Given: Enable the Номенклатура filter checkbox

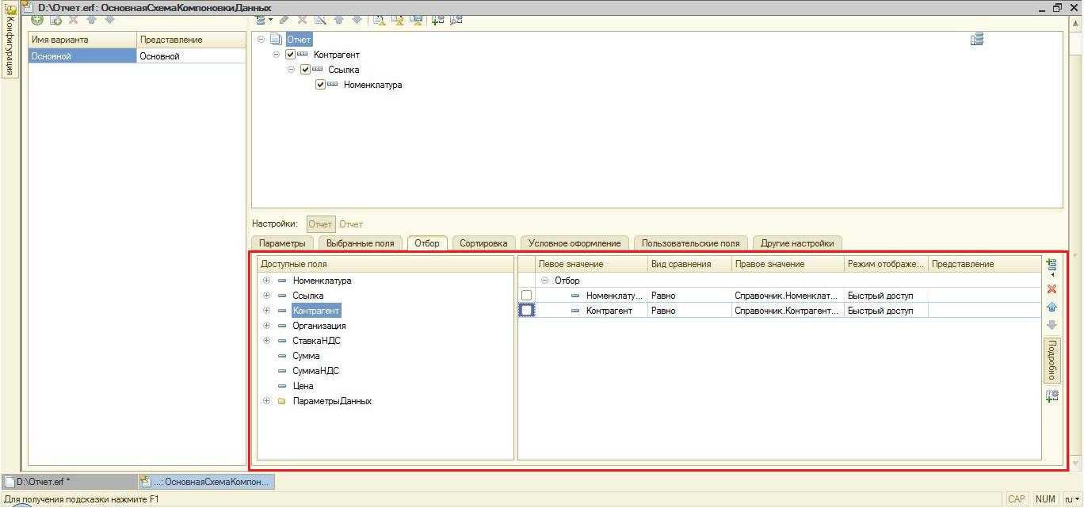Looking at the screenshot, I should [x=527, y=296].
